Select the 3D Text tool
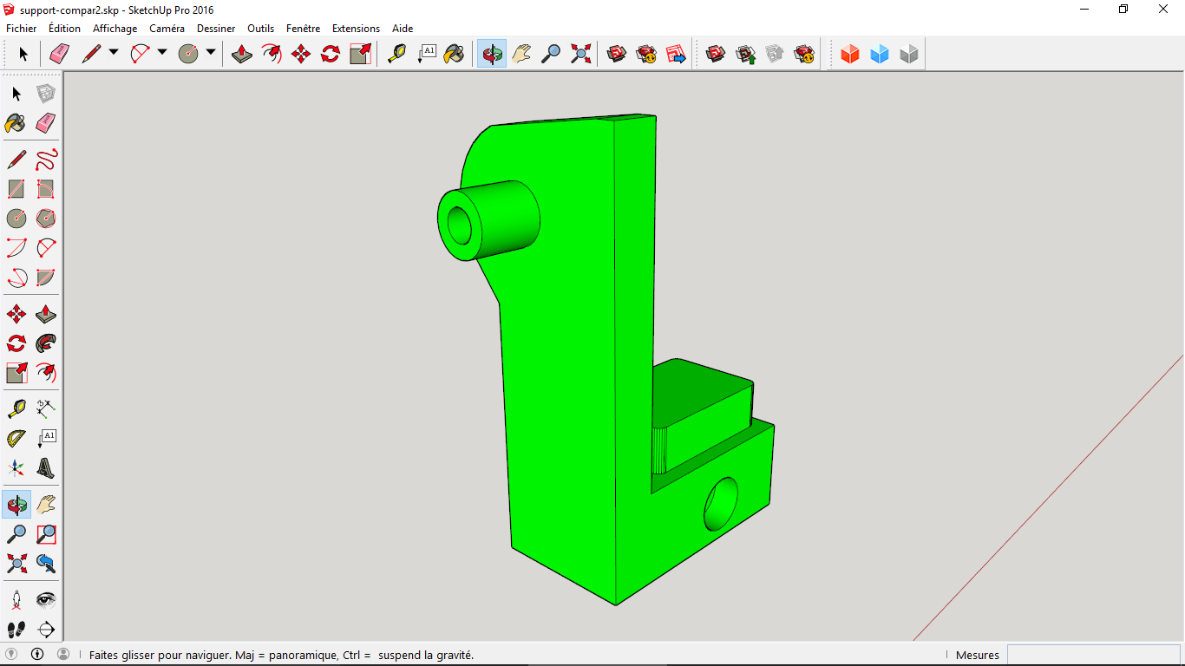 pyautogui.click(x=46, y=468)
